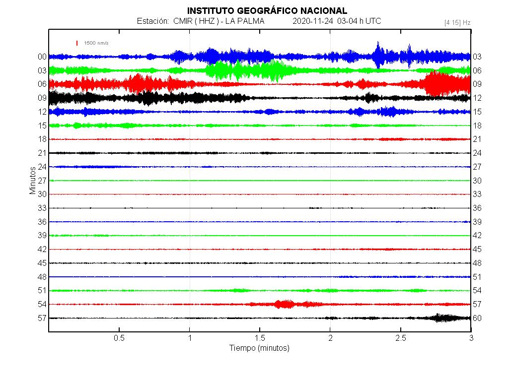
Task: Click the 2.5 tick on time axis
Action: click(x=400, y=338)
